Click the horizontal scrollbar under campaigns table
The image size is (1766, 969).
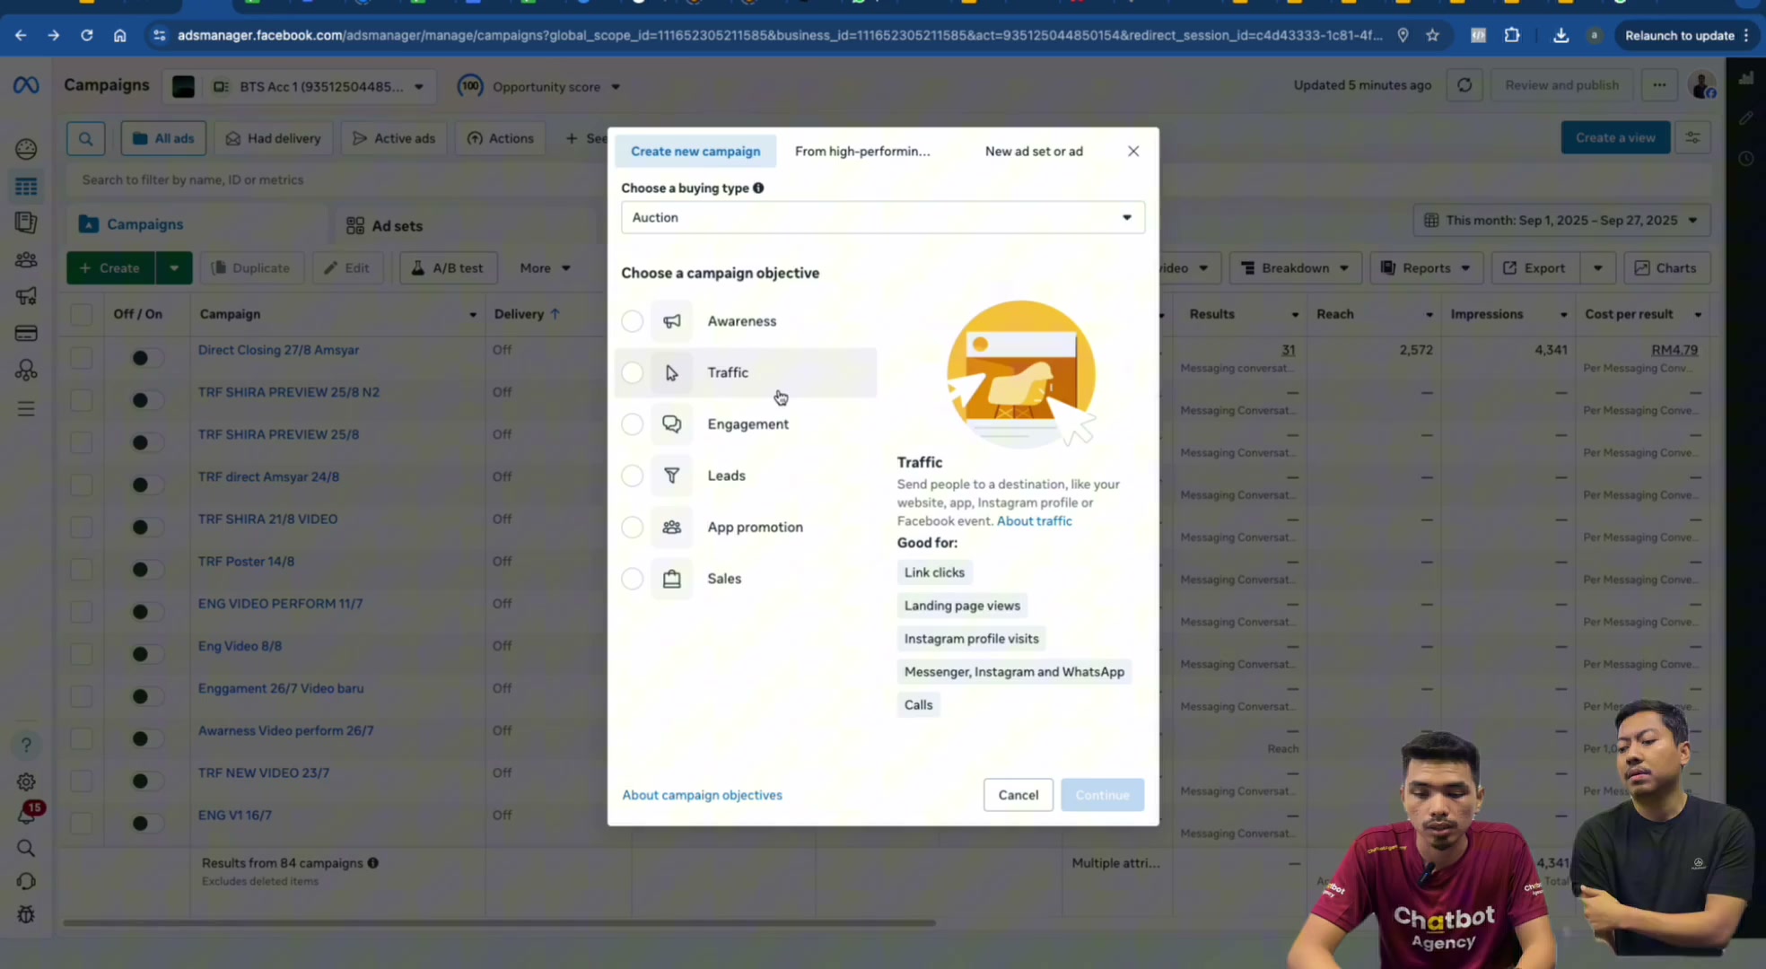tap(499, 922)
